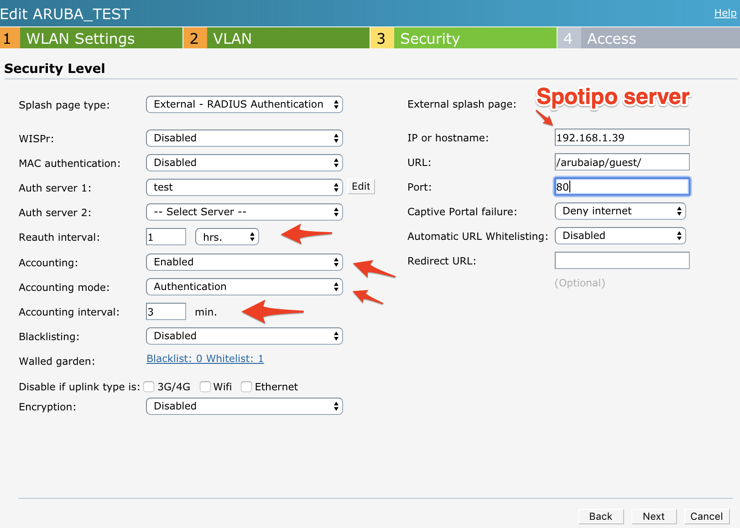
Task: Open the Help link
Action: coord(725,13)
